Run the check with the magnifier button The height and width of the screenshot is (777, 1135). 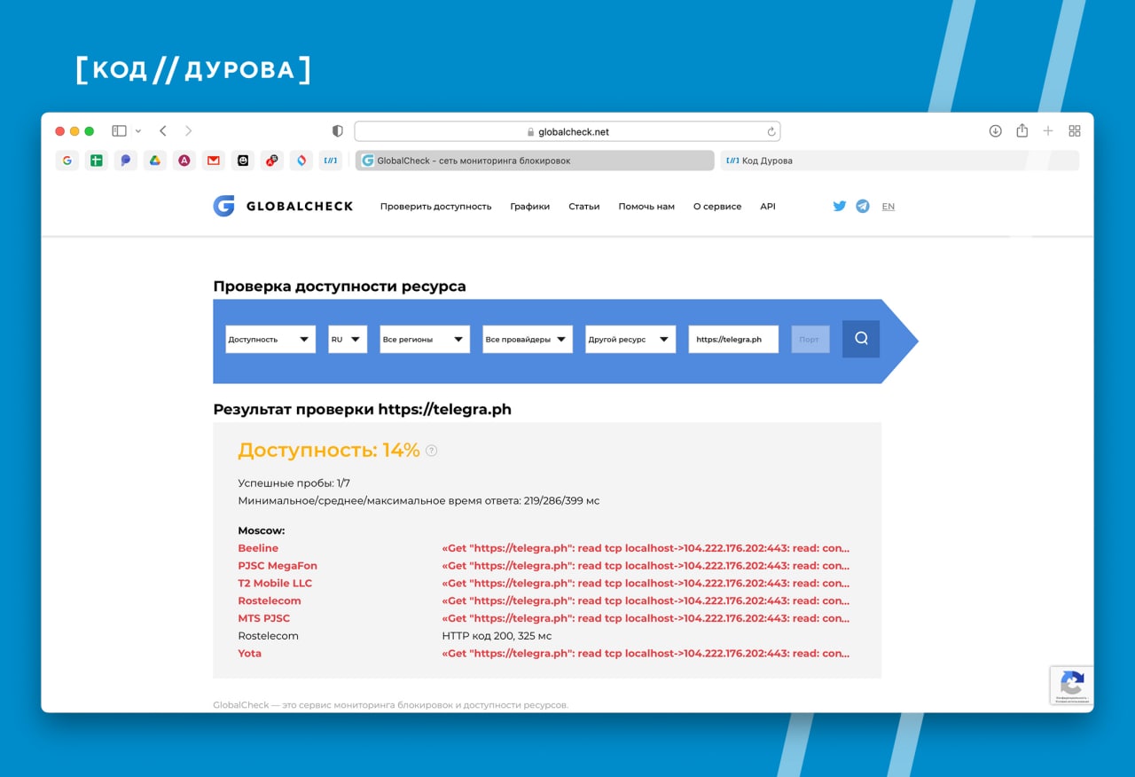861,339
